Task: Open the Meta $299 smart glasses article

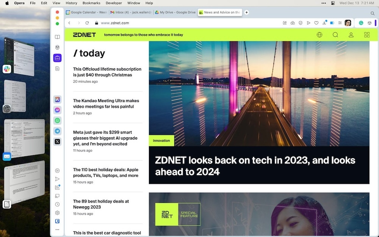Action: click(105, 138)
